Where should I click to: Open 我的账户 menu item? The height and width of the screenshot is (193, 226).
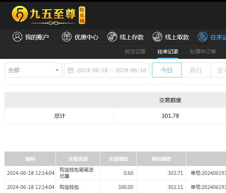[31, 37]
